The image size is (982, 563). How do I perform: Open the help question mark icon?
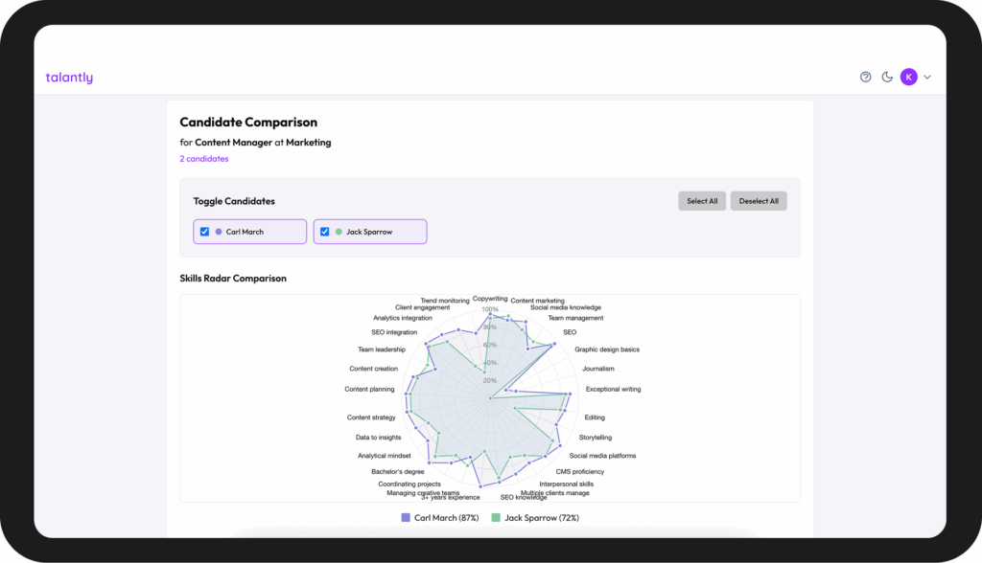tap(865, 78)
